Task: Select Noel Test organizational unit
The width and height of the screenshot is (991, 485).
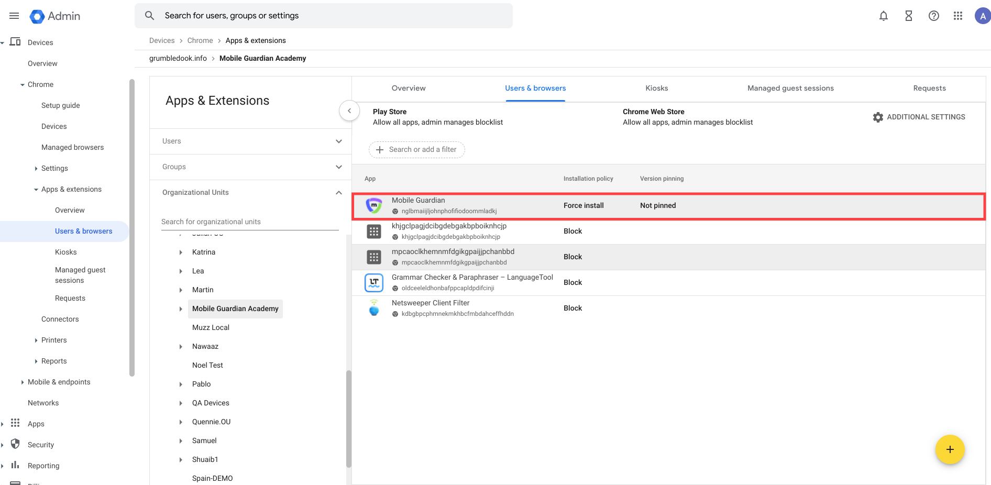Action: [x=207, y=366]
